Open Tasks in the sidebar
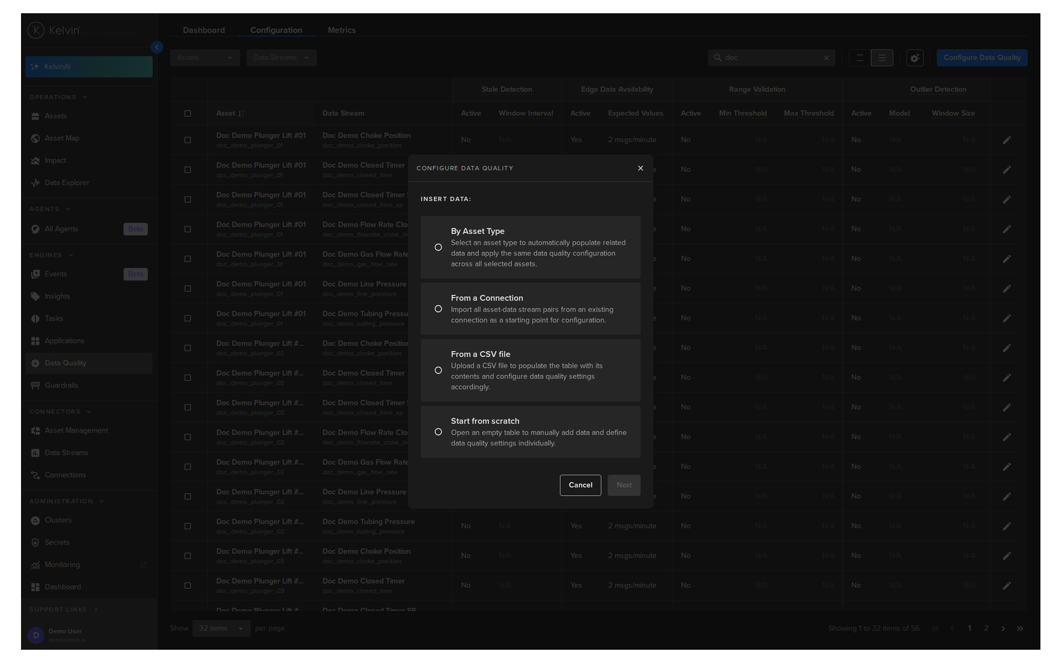 pos(88,318)
